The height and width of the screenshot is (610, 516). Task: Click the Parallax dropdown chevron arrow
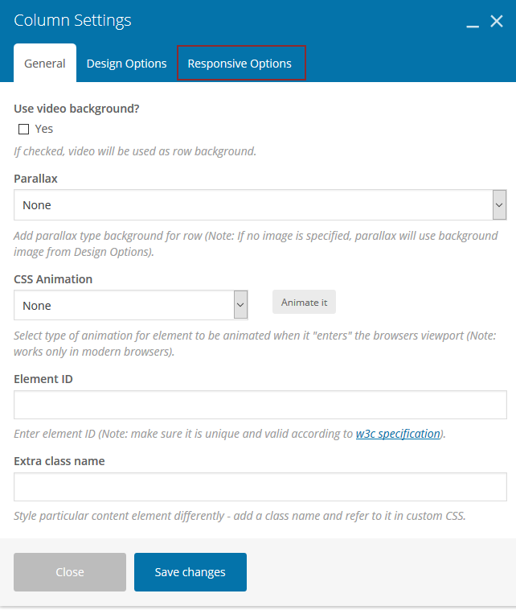499,205
